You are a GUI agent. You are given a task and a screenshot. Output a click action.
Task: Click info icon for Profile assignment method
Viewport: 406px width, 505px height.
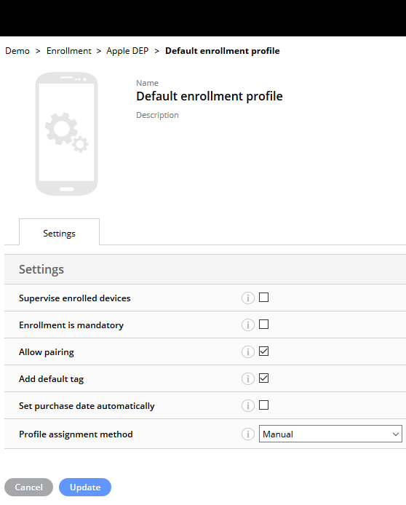(x=248, y=434)
